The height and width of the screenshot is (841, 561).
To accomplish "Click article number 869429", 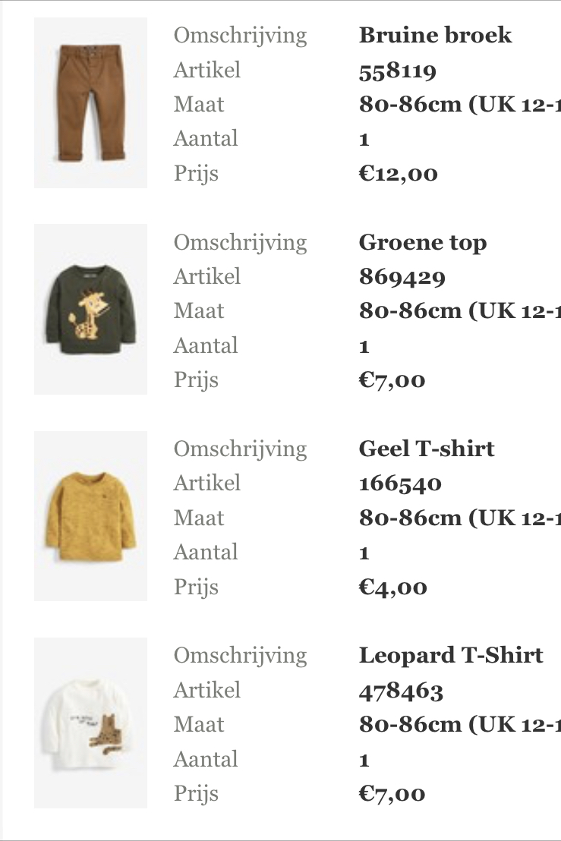I will click(x=402, y=278).
